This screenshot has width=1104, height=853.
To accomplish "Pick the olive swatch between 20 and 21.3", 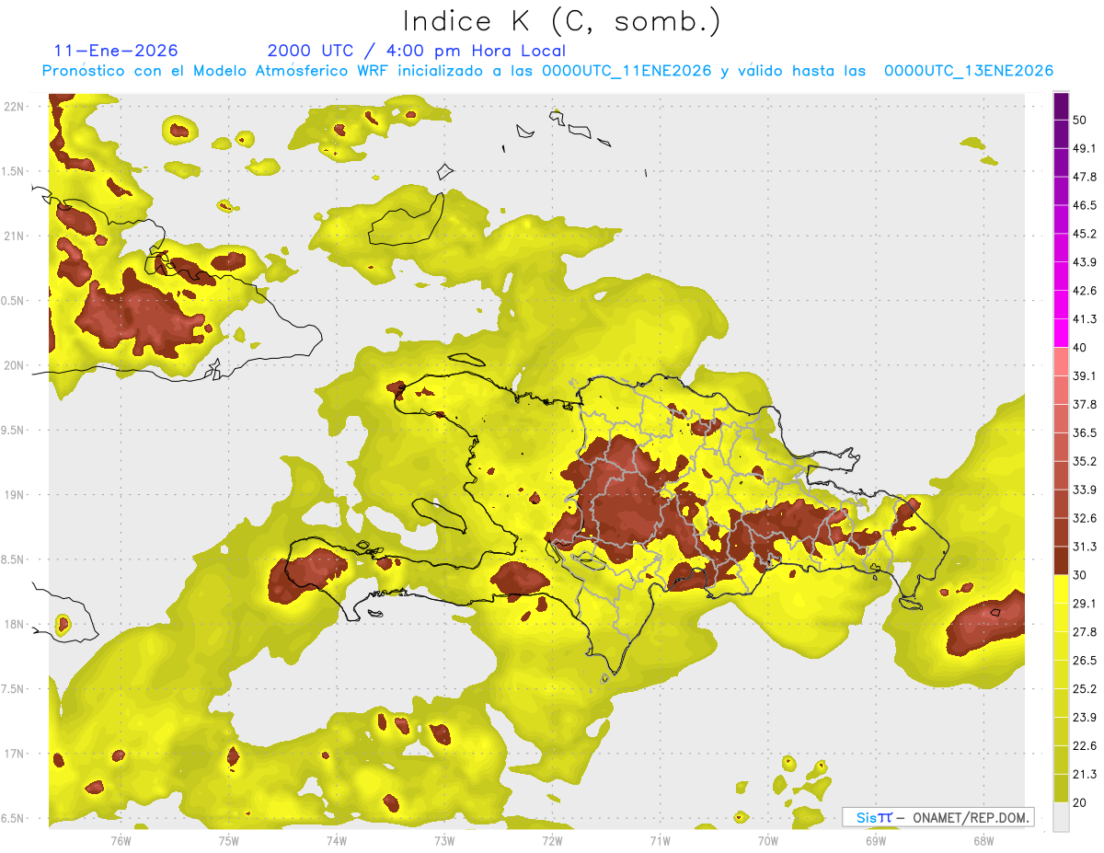I will point(1061,789).
